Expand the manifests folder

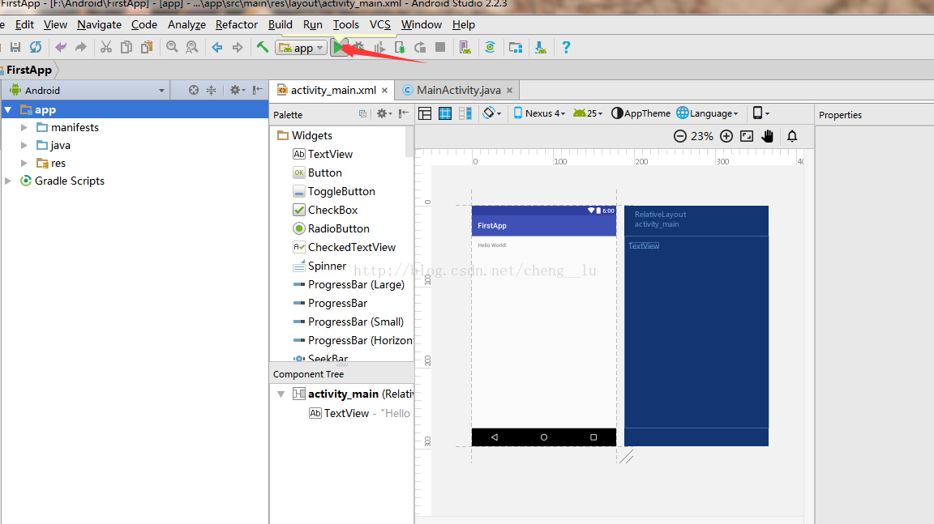tap(24, 127)
